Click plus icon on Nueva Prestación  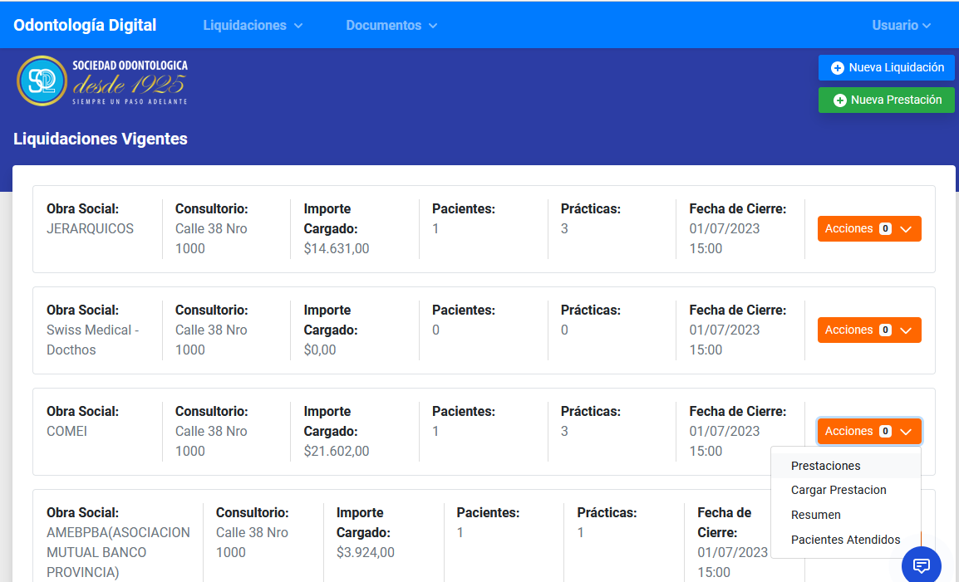pos(840,100)
